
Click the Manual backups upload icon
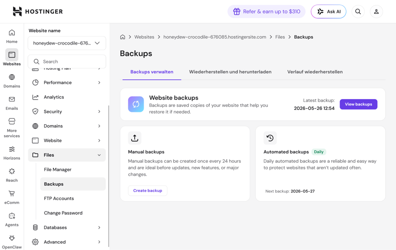(x=135, y=138)
